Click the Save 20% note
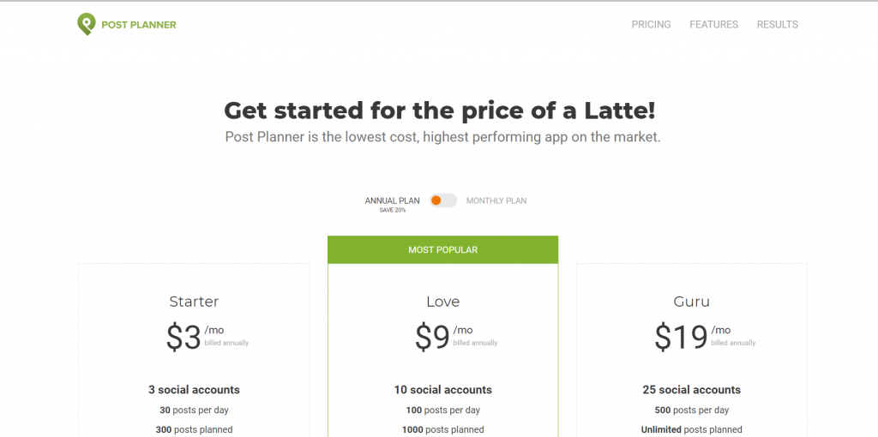The height and width of the screenshot is (437, 878). coord(393,210)
